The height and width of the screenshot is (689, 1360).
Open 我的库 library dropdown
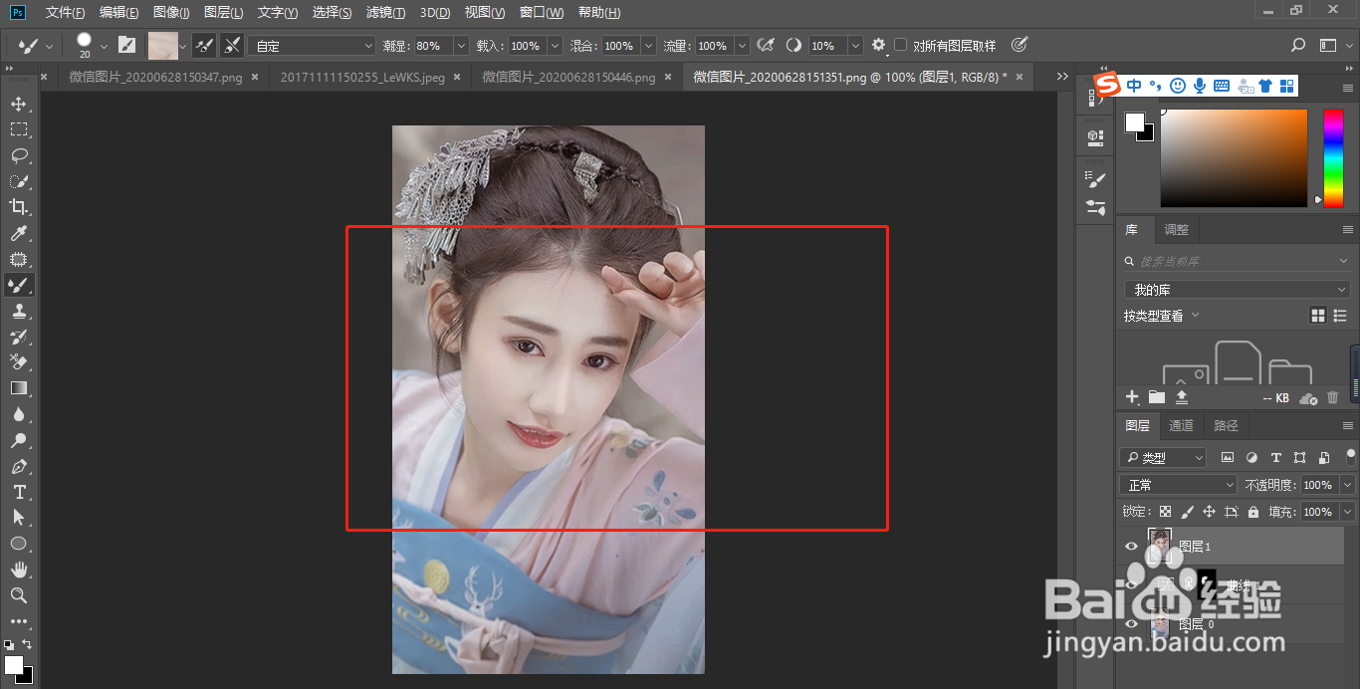pos(1238,290)
